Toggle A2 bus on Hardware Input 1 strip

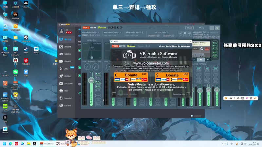tap(98, 78)
